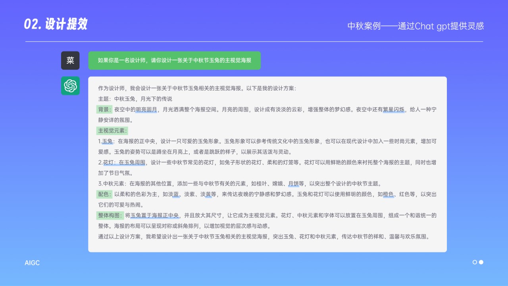
Task: Toggle the hollow pagination dot
Action: (x=475, y=262)
